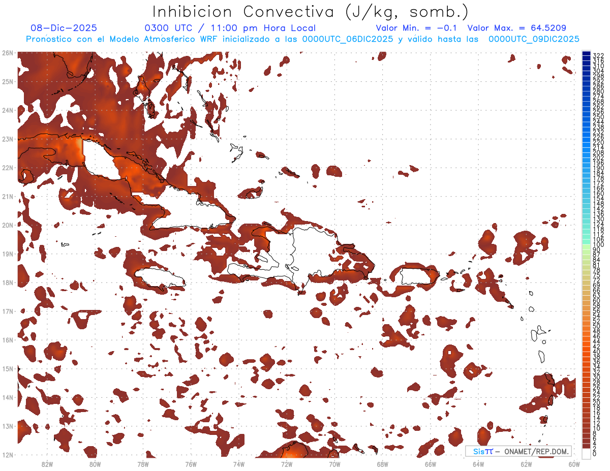Click the 25N latitude label

coord(7,81)
